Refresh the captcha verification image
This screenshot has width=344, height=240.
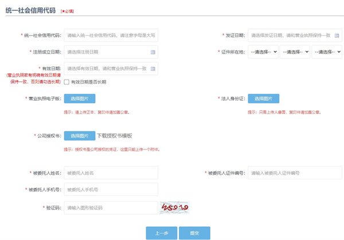tap(174, 207)
